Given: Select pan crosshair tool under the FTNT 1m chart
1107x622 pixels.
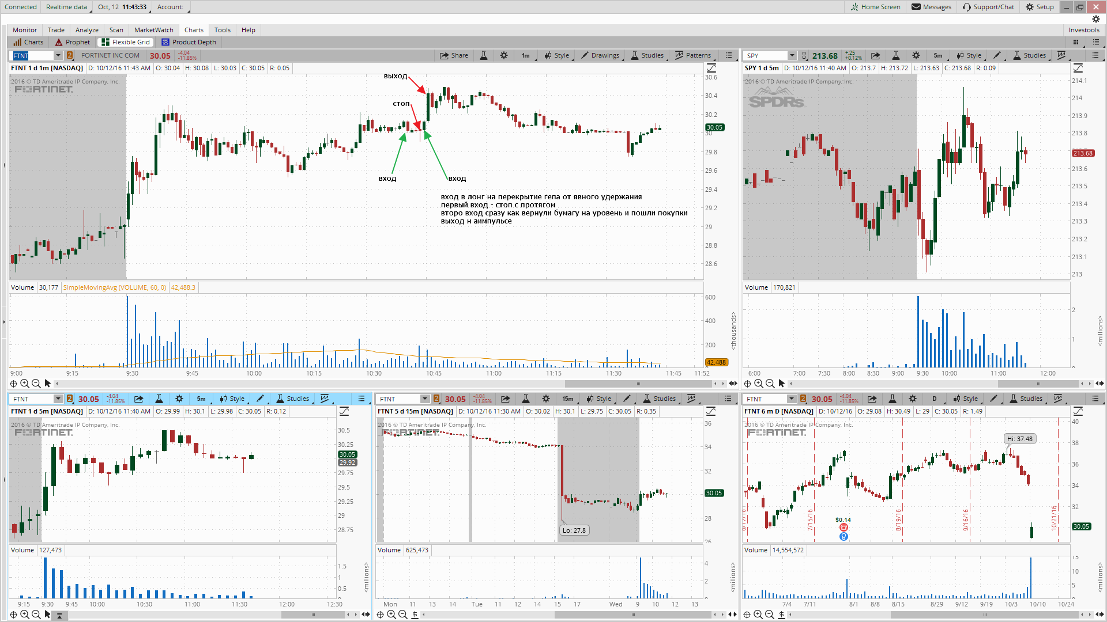Looking at the screenshot, I should coord(13,384).
